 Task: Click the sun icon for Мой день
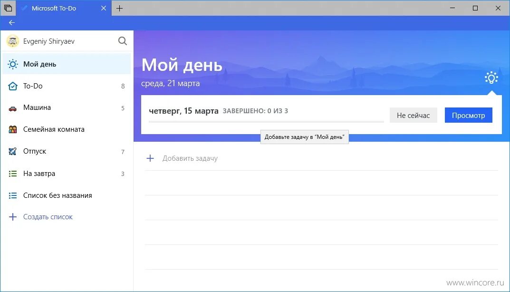tap(13, 64)
